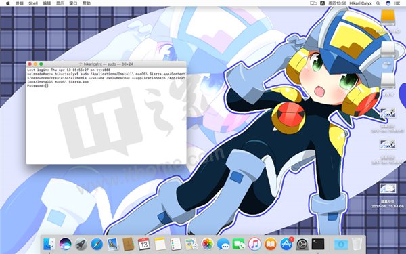Open the input source menu in the menu bar
406x254 pixels.
pos(322,3)
